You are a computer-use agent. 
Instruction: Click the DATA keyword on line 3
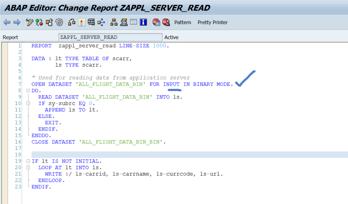pyautogui.click(x=38, y=58)
